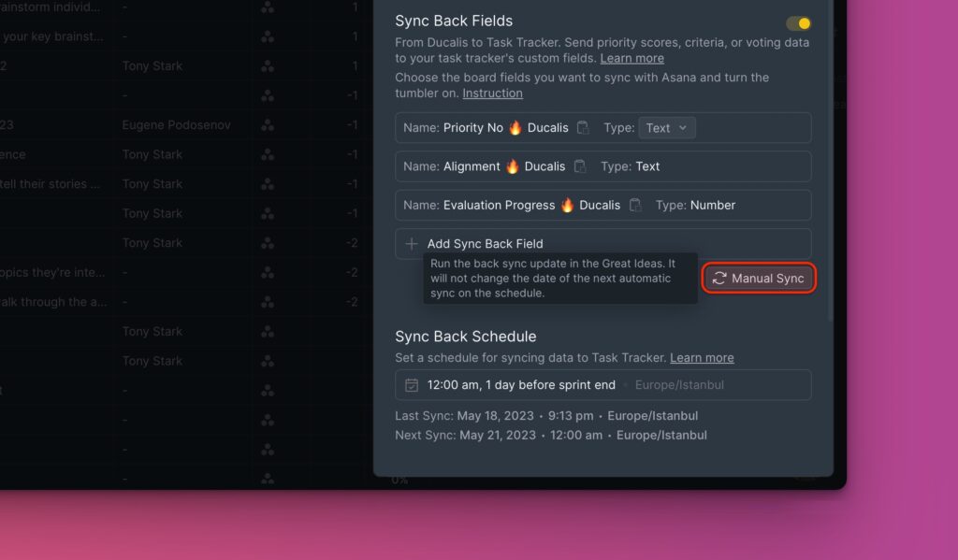Open Learn more link under Sync Back Fields
Screen dimensions: 958x560
631,59
